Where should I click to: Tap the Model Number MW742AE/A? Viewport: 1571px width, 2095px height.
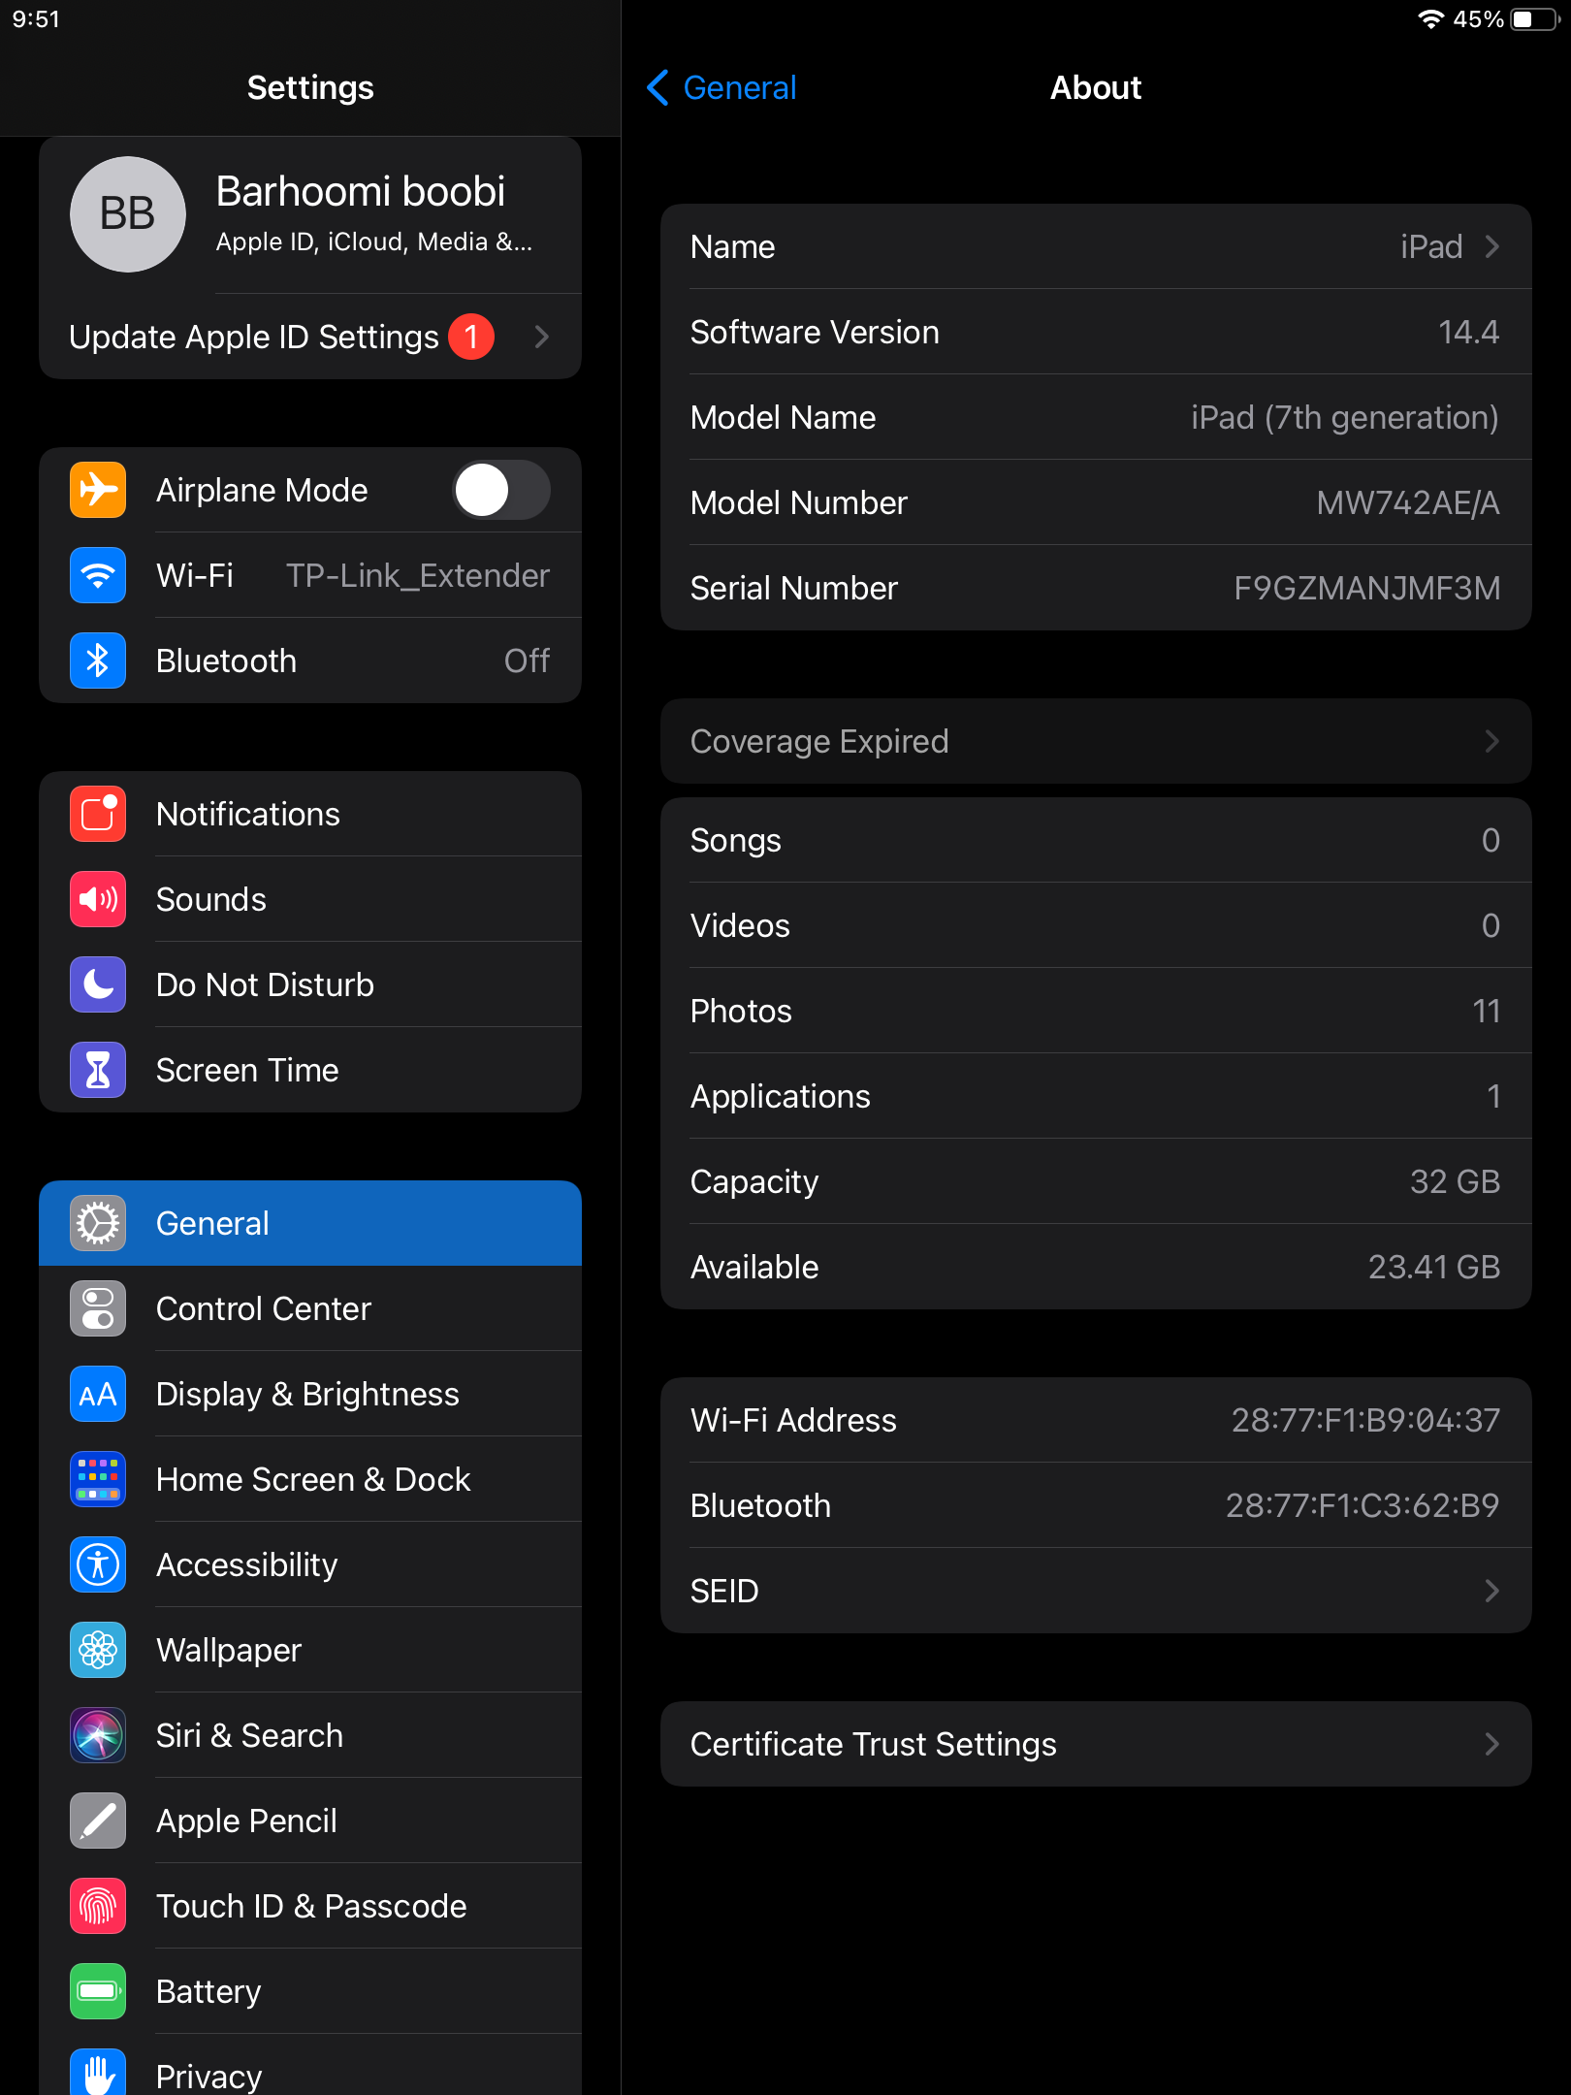pos(1408,502)
